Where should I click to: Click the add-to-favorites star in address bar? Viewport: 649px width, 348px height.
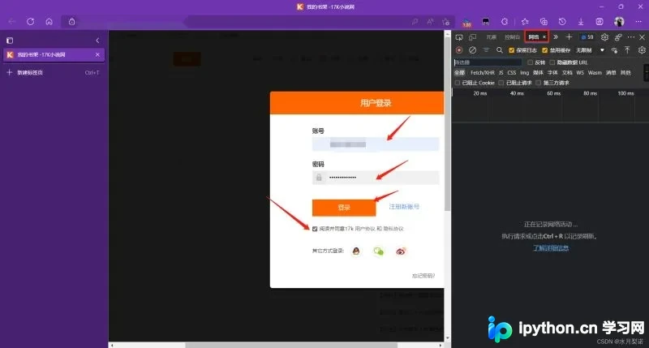tap(445, 22)
